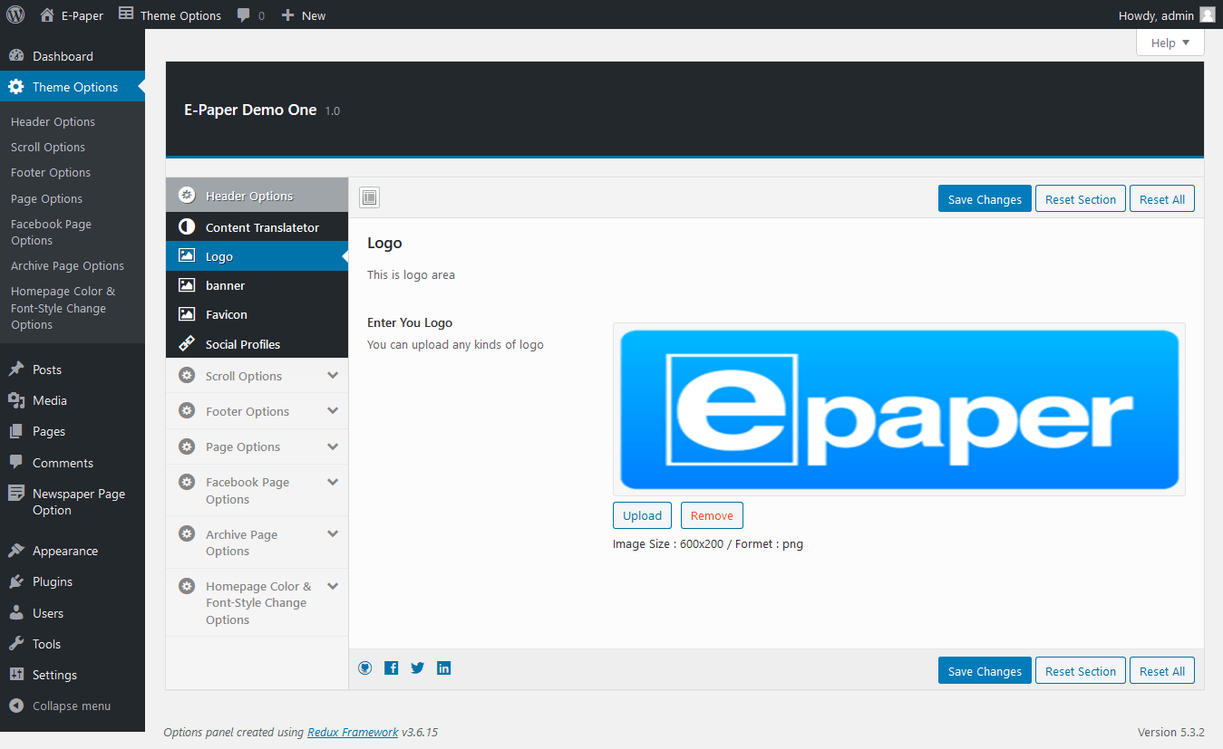Click the Version 5.3.2 footer text

point(1171,732)
